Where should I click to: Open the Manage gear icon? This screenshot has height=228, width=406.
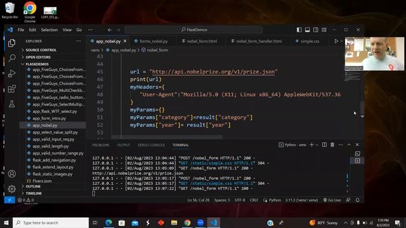coord(11,189)
